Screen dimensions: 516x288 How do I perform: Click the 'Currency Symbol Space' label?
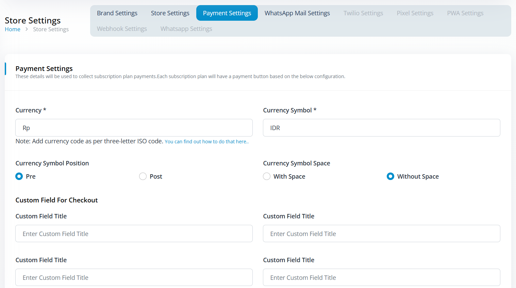[x=297, y=163]
